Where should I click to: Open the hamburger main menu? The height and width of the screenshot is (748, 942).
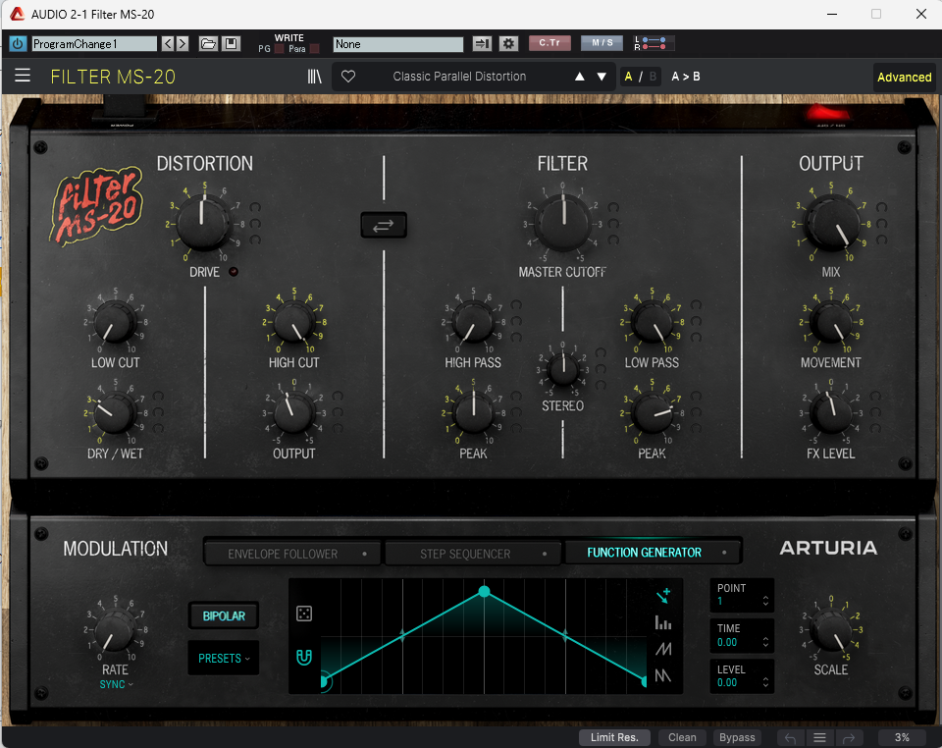pyautogui.click(x=23, y=76)
